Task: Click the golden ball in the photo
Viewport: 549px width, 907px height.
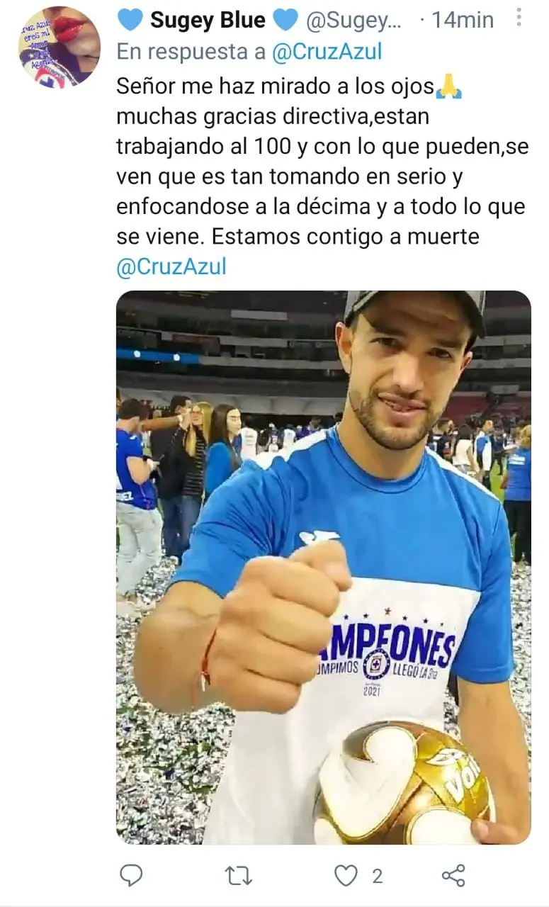Action: coord(405,783)
